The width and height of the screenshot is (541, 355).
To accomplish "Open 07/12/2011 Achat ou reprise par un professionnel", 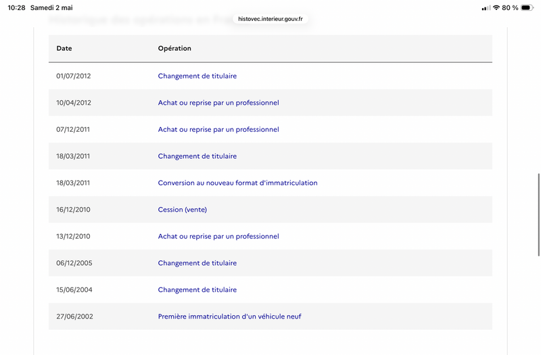I will click(218, 129).
